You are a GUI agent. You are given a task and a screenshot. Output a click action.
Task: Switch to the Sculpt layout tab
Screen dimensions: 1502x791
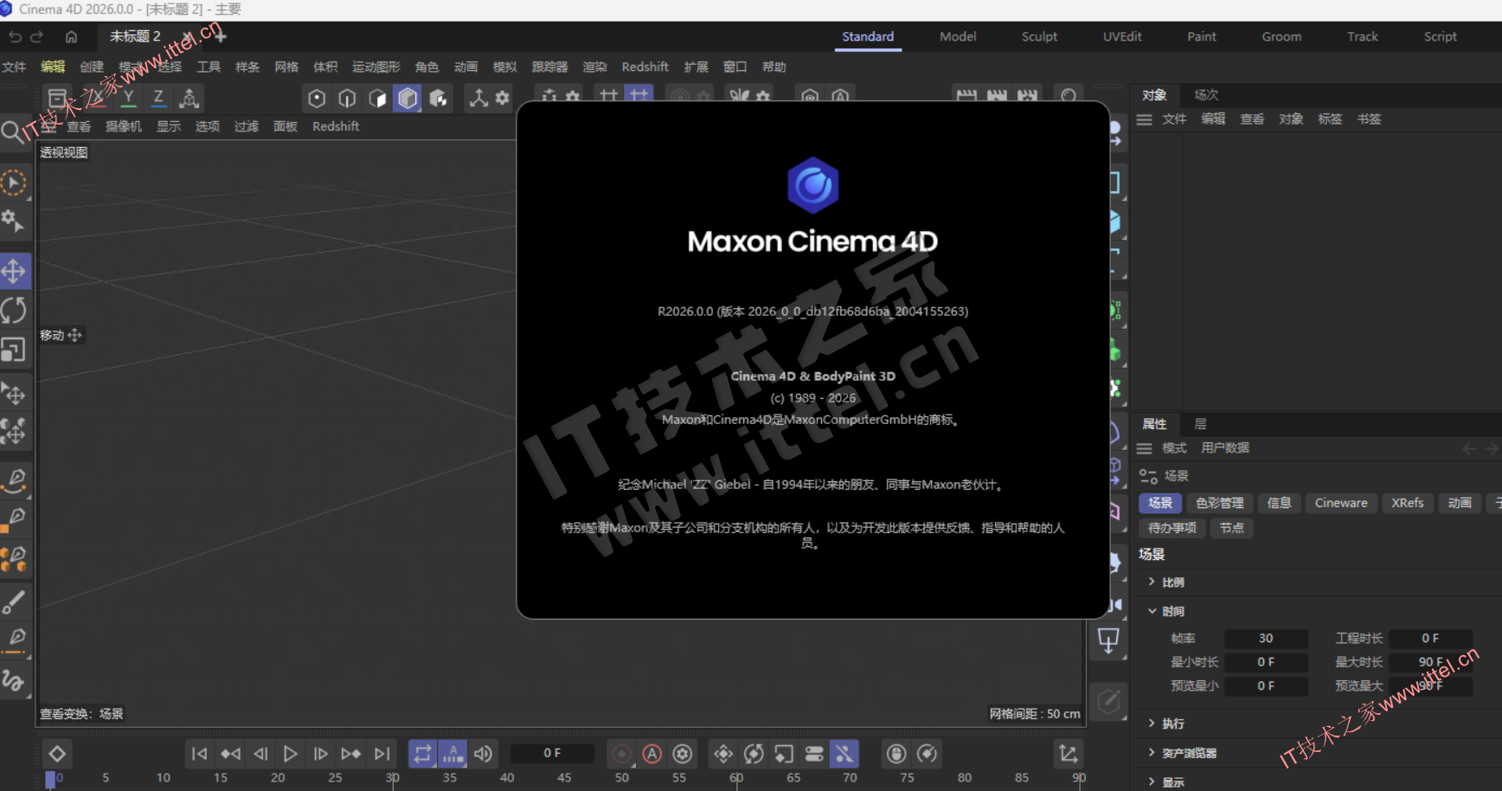click(1039, 36)
